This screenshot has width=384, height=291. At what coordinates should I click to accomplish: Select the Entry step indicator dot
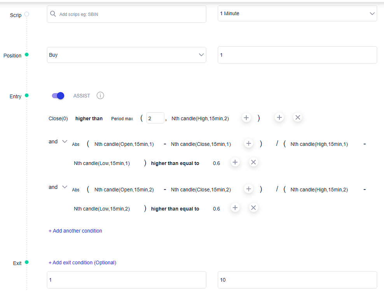click(x=26, y=96)
